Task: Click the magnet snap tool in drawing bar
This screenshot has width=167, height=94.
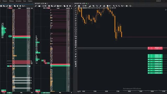Action: [x=76, y=62]
